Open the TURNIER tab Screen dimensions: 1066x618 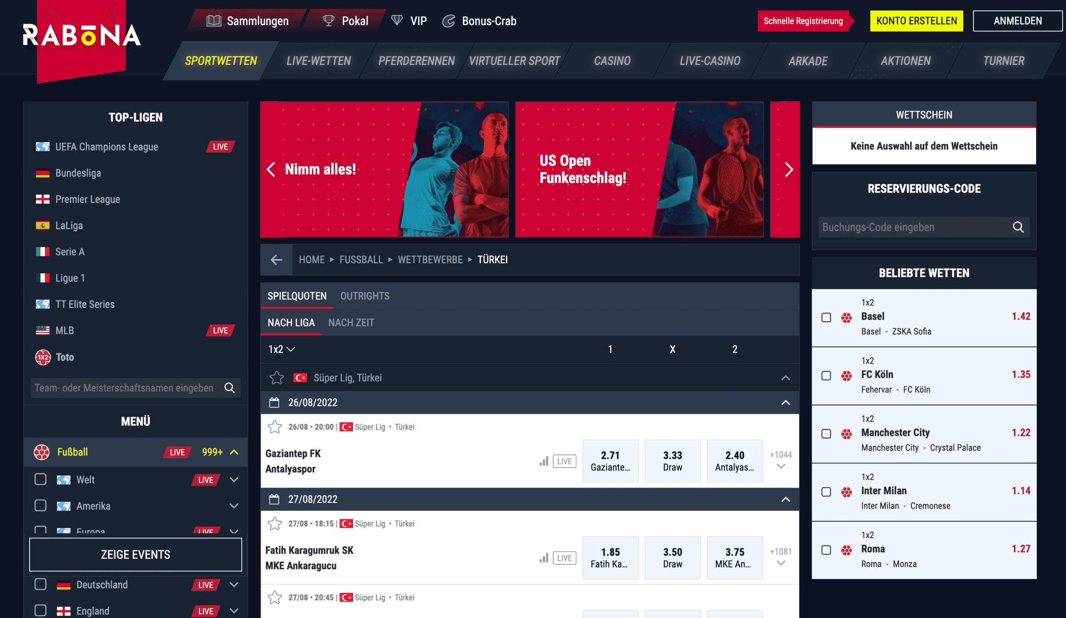coord(1004,60)
